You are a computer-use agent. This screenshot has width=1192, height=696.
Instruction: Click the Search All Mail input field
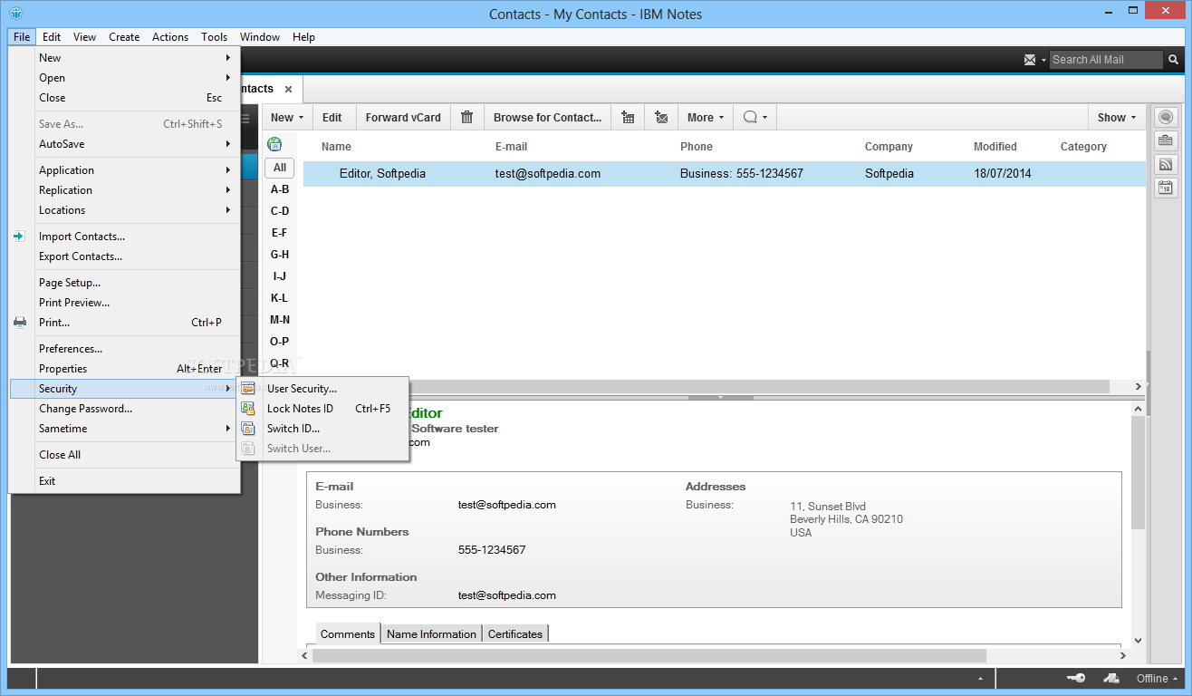1106,60
